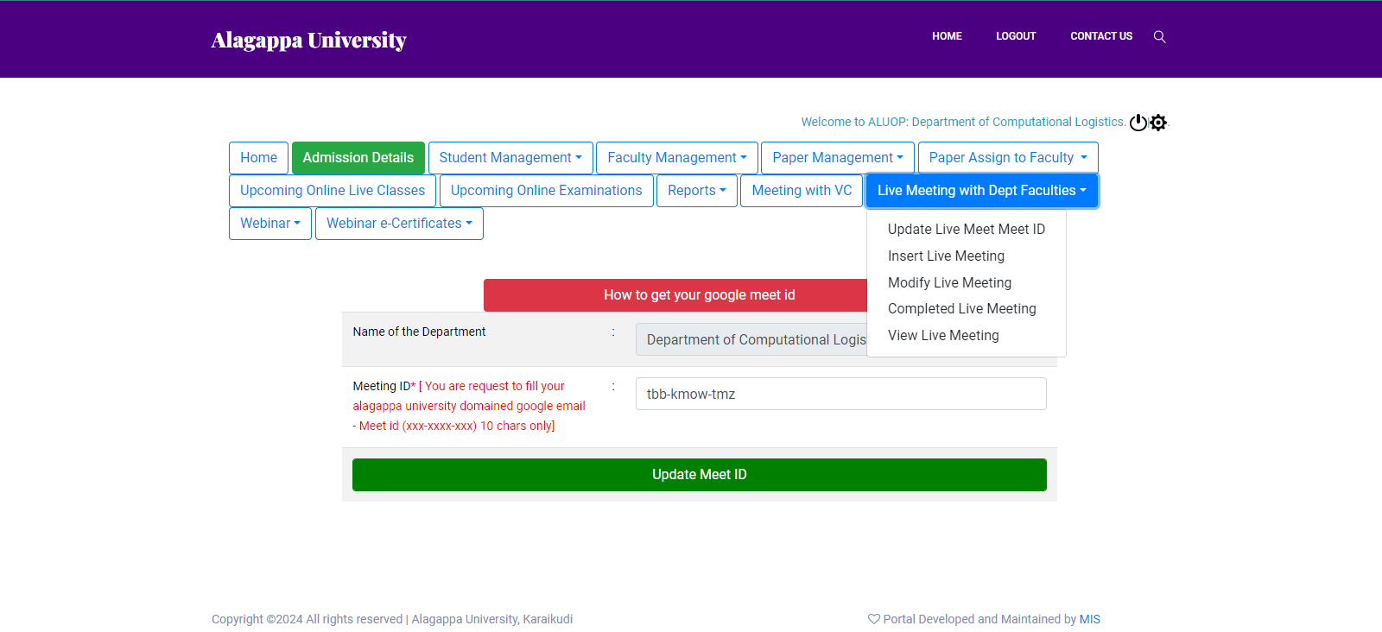Open Upcoming Online Examinations

point(547,191)
